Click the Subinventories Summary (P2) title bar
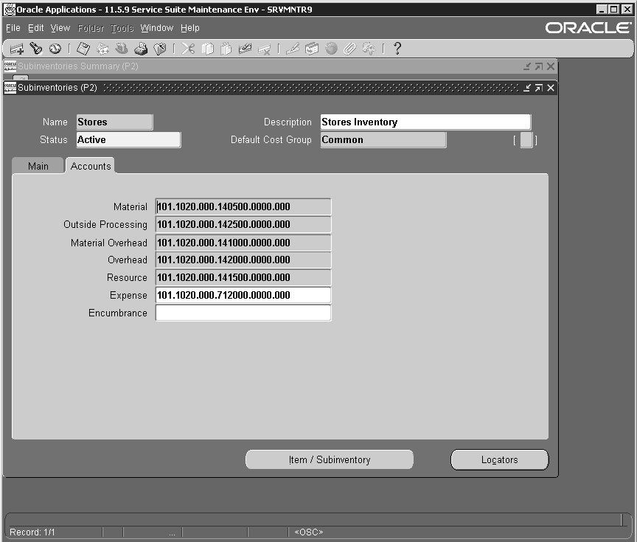 280,66
